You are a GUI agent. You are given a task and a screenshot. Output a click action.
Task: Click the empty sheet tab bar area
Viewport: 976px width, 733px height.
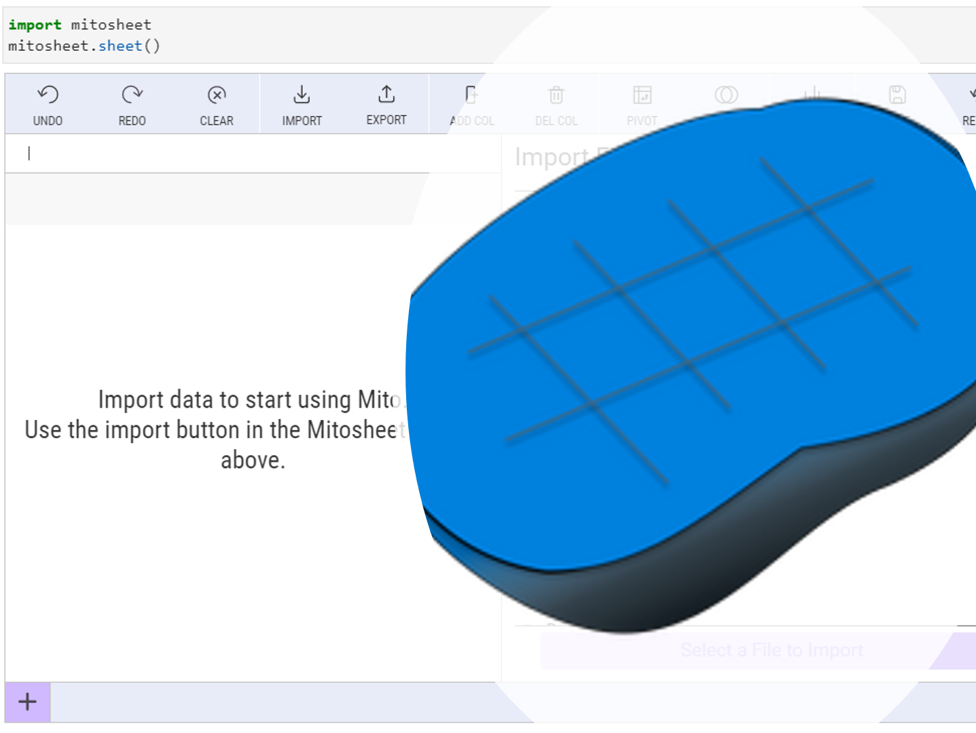click(272, 702)
